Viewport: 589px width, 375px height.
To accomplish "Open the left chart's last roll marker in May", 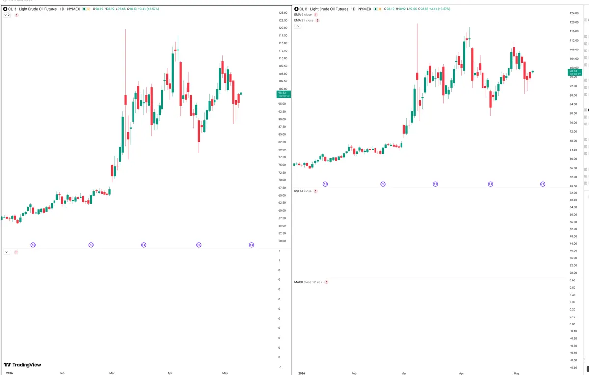I will coord(251,245).
